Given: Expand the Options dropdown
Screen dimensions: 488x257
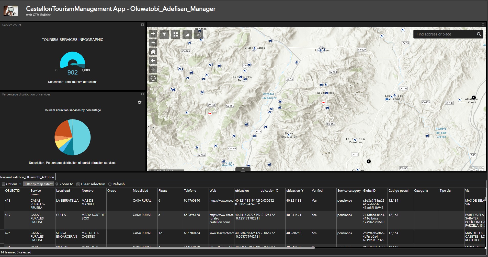Looking at the screenshot, I should tap(12, 184).
